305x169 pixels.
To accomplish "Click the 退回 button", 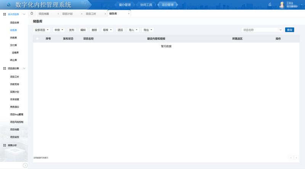I will tap(120, 30).
